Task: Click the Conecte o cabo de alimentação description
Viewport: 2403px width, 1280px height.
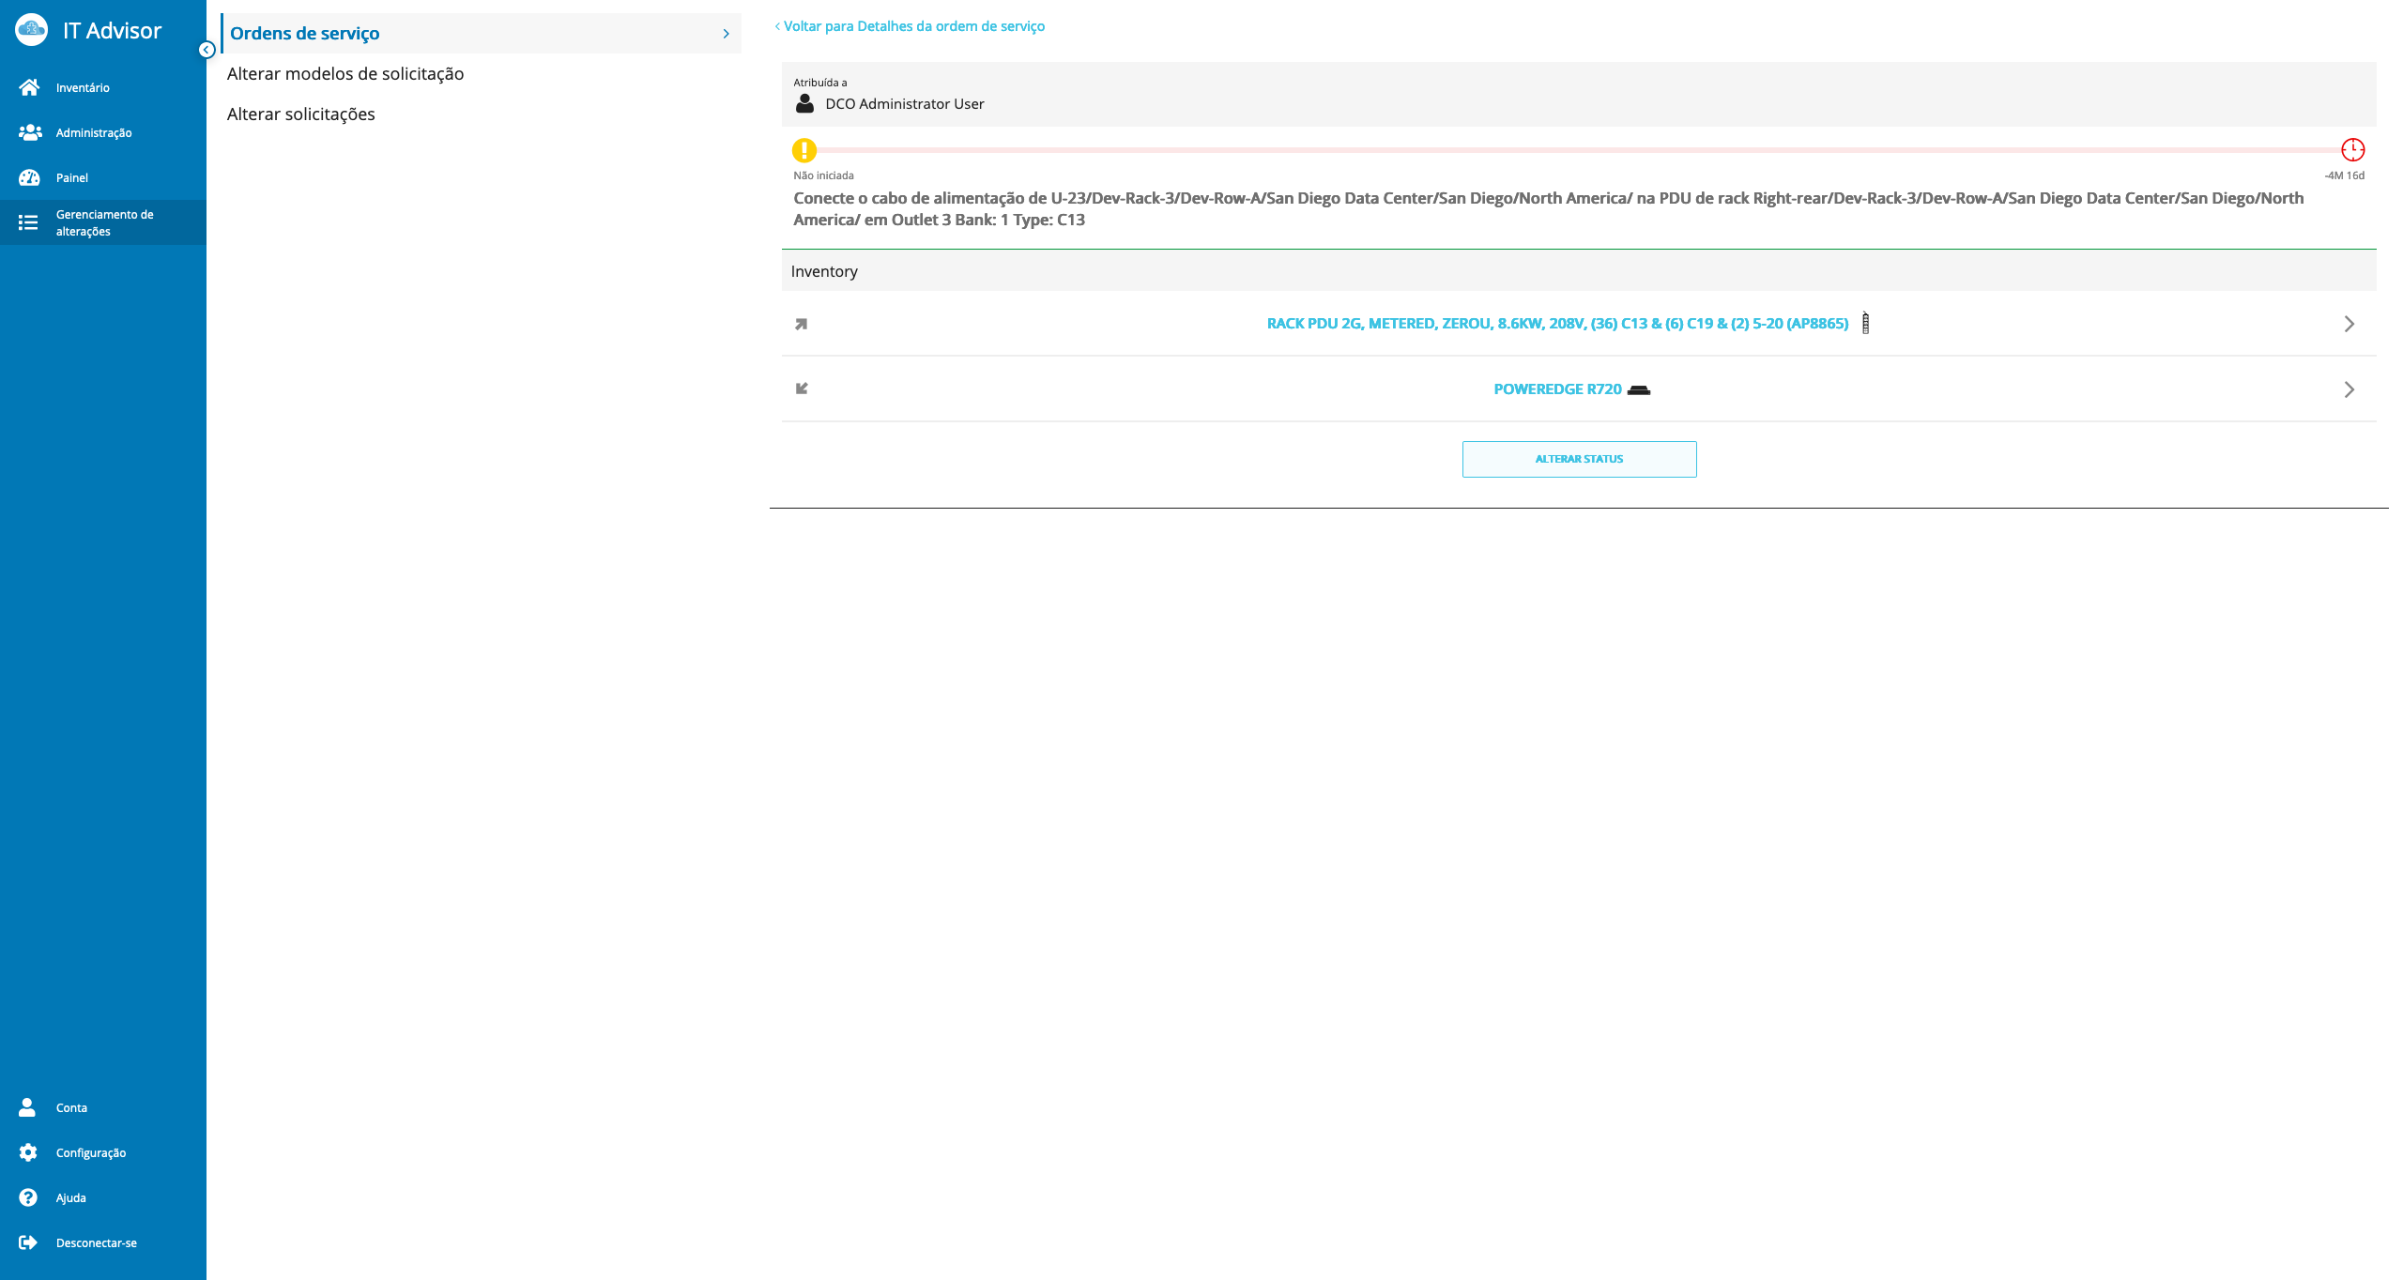Action: (x=1548, y=208)
